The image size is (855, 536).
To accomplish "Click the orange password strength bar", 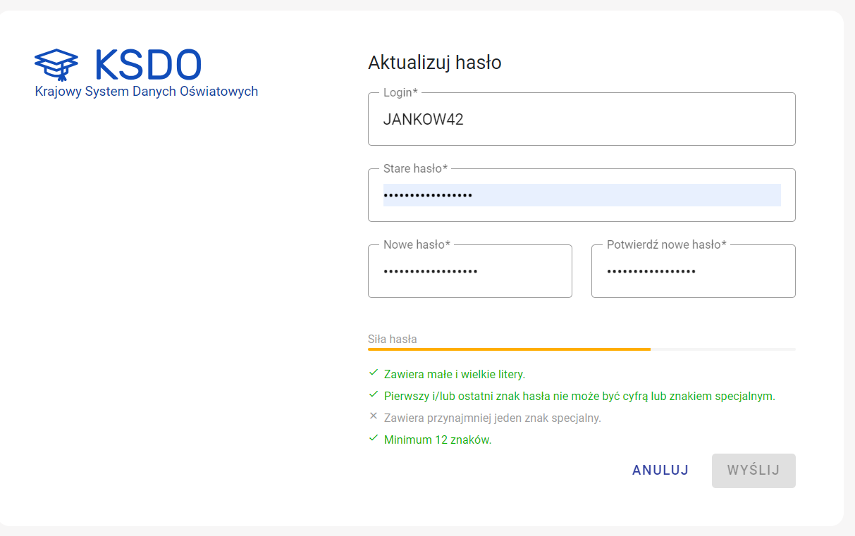I will (x=509, y=349).
